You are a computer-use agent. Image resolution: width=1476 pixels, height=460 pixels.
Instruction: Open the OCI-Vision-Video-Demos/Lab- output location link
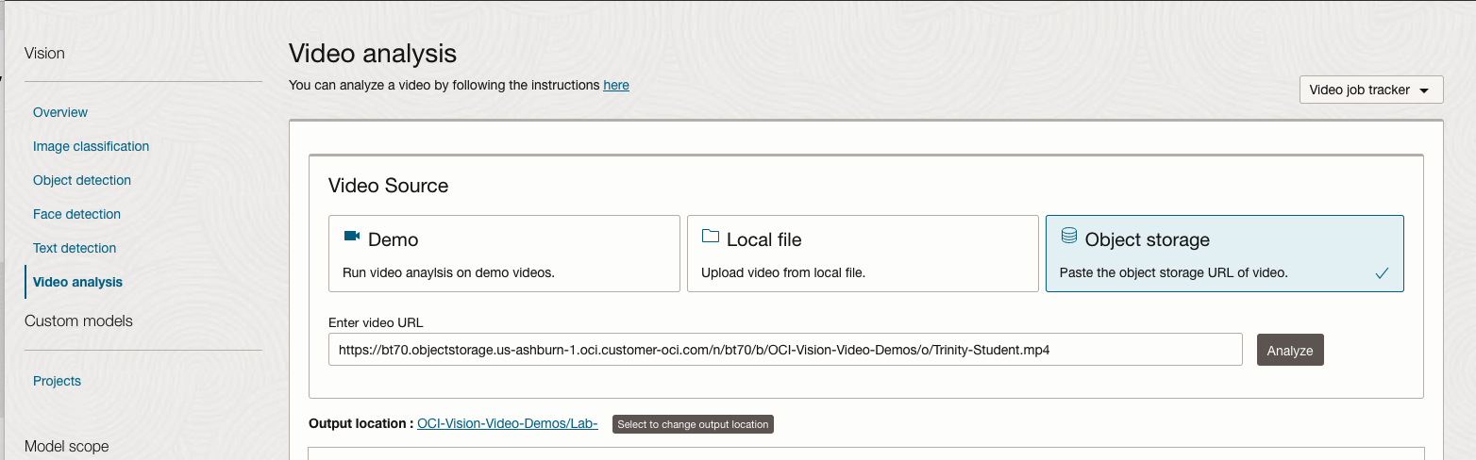[508, 423]
